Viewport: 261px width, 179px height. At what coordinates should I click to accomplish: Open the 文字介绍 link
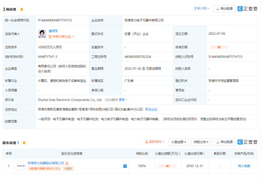201,8
